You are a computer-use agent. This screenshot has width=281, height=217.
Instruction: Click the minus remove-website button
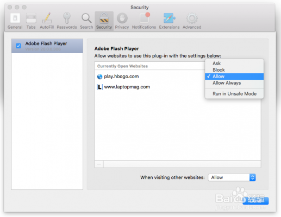[x=99, y=164]
